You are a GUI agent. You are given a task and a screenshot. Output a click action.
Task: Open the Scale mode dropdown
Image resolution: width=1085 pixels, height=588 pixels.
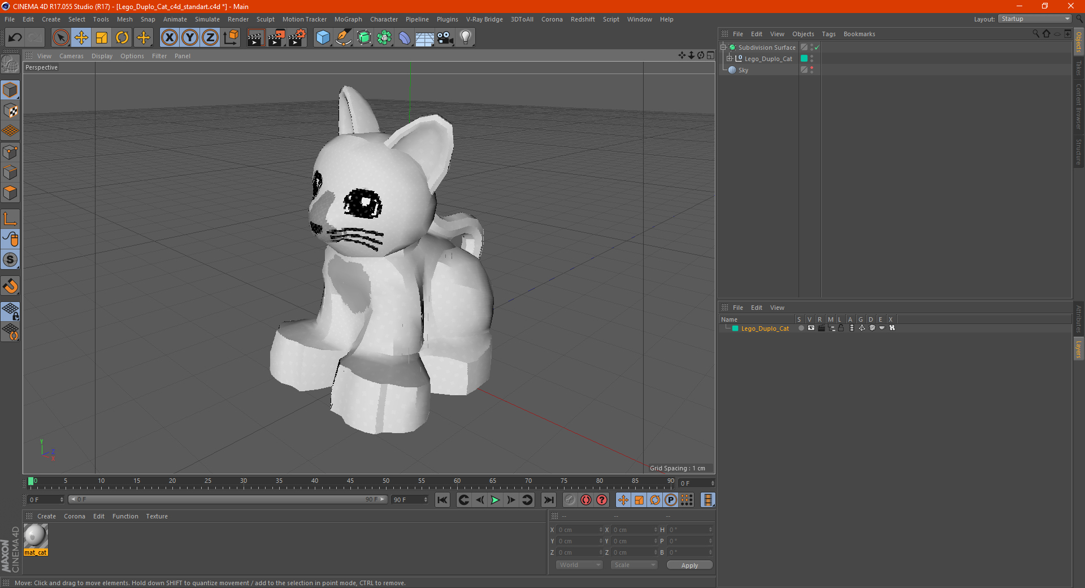click(634, 565)
